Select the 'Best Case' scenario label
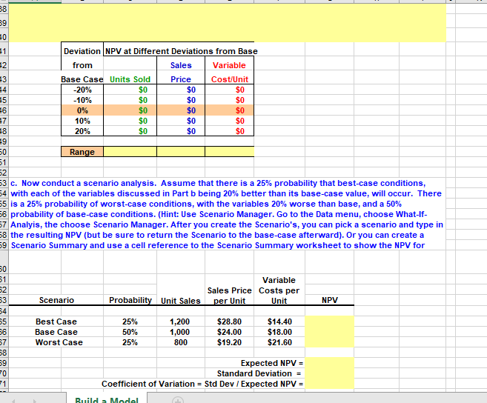 point(56,322)
